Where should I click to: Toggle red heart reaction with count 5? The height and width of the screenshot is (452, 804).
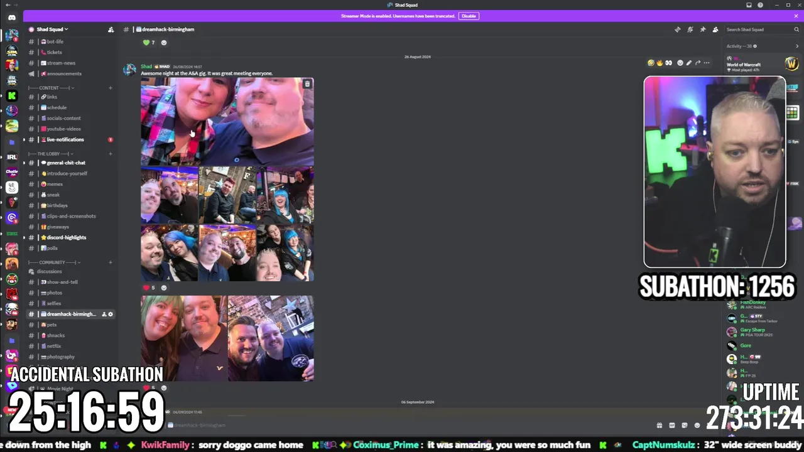pos(149,288)
